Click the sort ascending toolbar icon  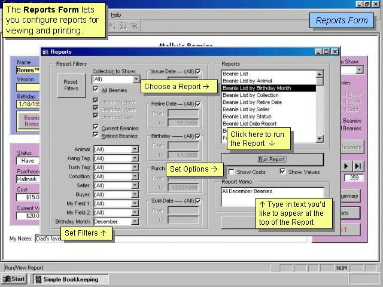(x=113, y=26)
